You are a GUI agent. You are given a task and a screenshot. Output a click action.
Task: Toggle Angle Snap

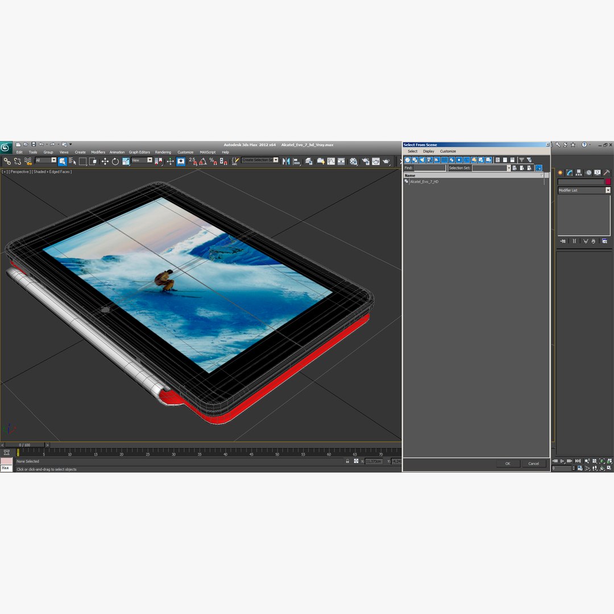203,161
